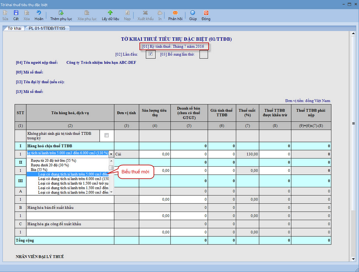Click the Tổng cộng total row label
The width and height of the screenshot is (359, 272).
coord(25,240)
